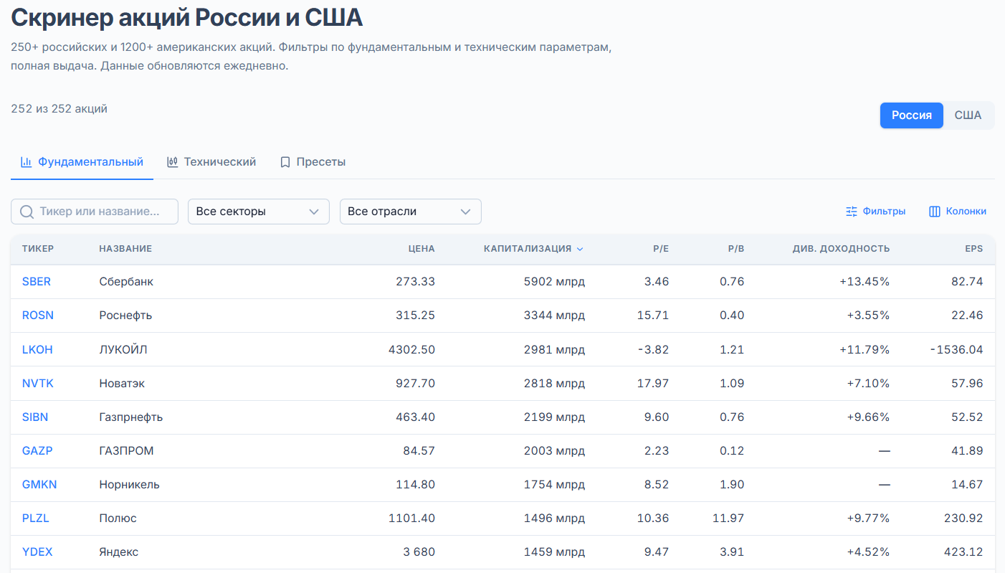Image resolution: width=1005 pixels, height=573 pixels.
Task: Click P/E value 15.71
Action: tap(653, 316)
